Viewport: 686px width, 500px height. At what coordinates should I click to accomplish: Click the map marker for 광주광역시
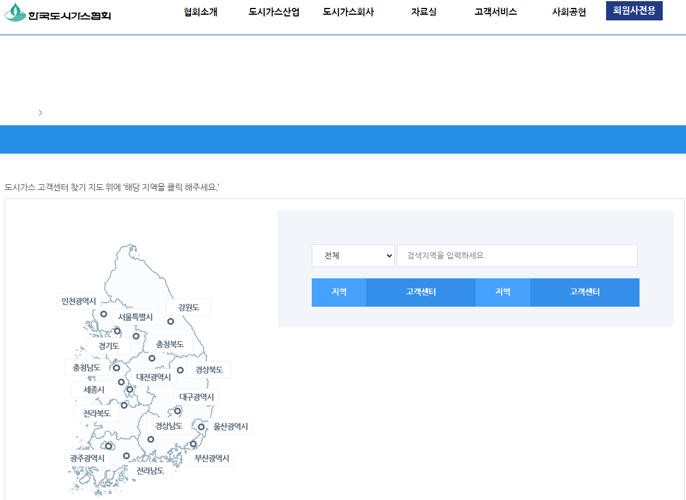click(108, 446)
